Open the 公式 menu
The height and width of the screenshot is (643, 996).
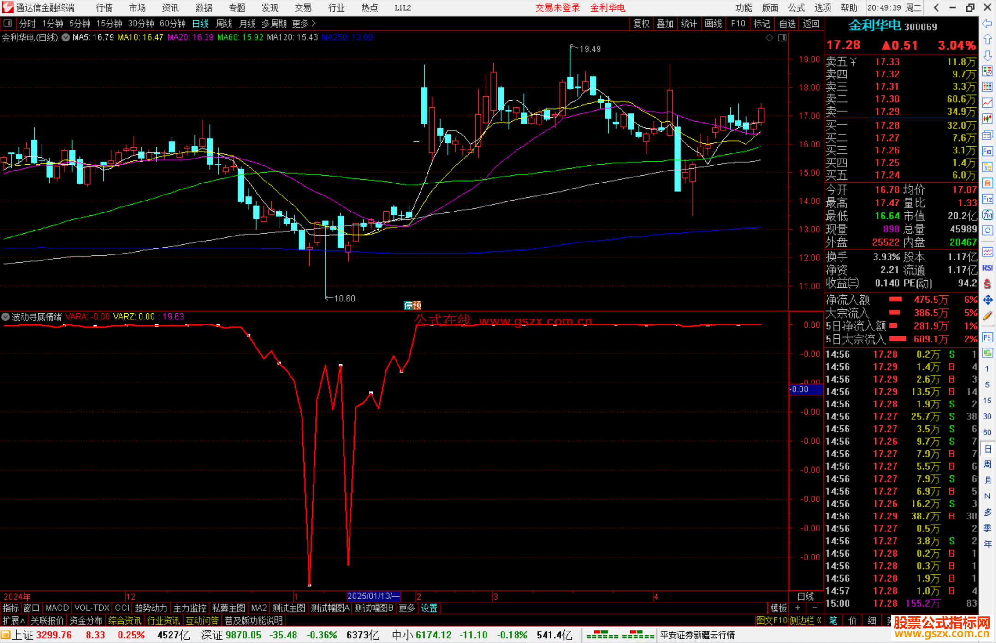click(x=796, y=7)
